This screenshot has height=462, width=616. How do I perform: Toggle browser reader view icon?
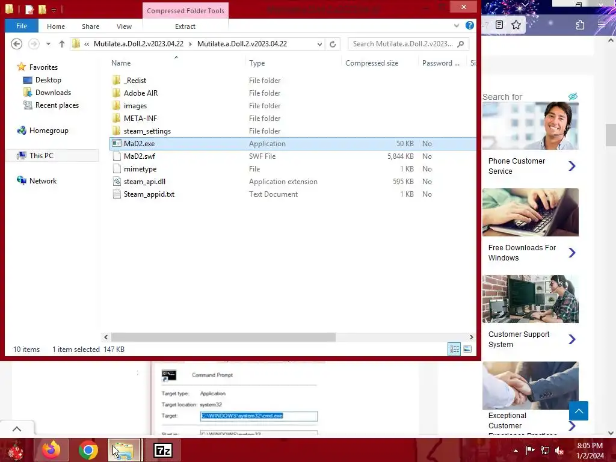[x=499, y=25]
